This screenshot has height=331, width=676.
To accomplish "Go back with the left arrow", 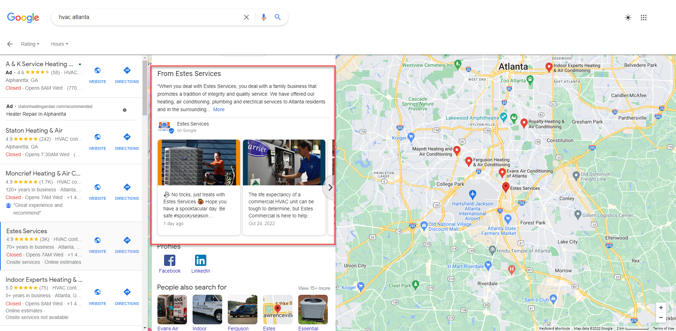I will coord(10,44).
